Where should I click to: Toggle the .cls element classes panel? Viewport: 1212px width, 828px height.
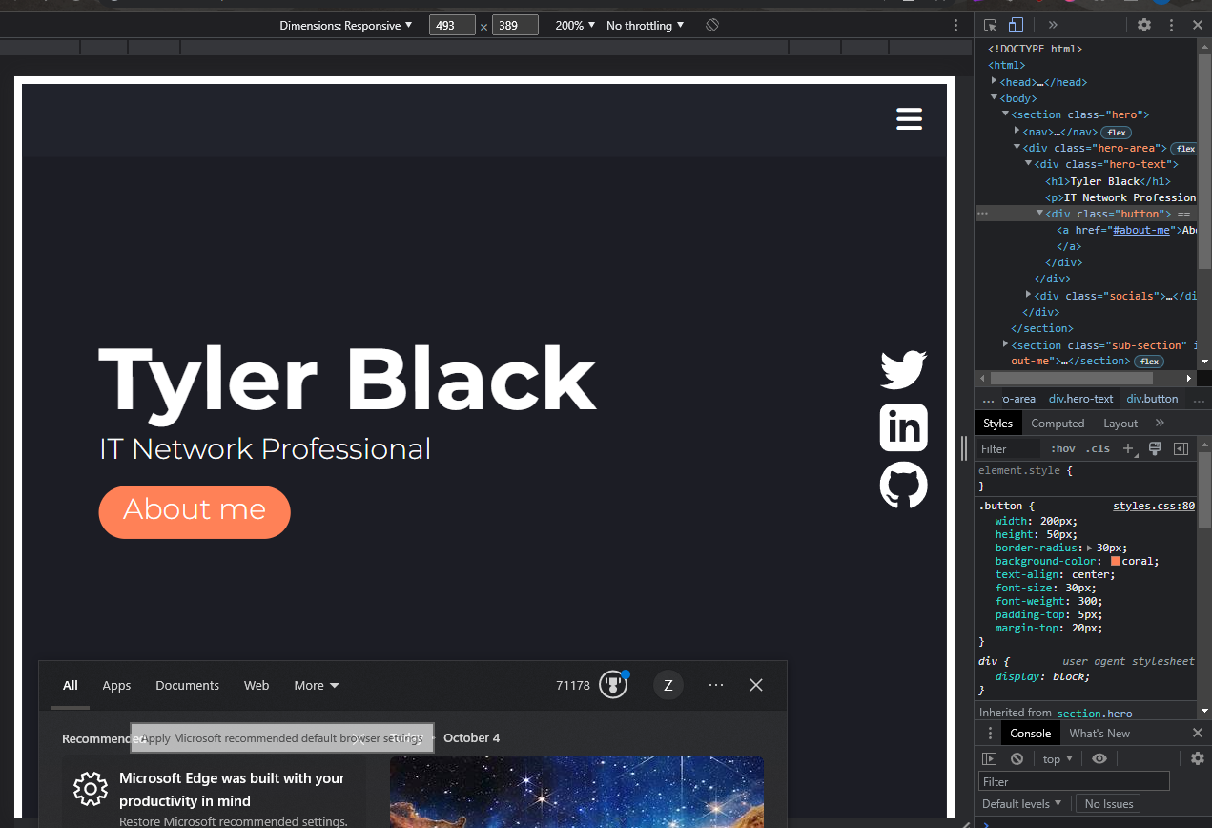(1099, 448)
